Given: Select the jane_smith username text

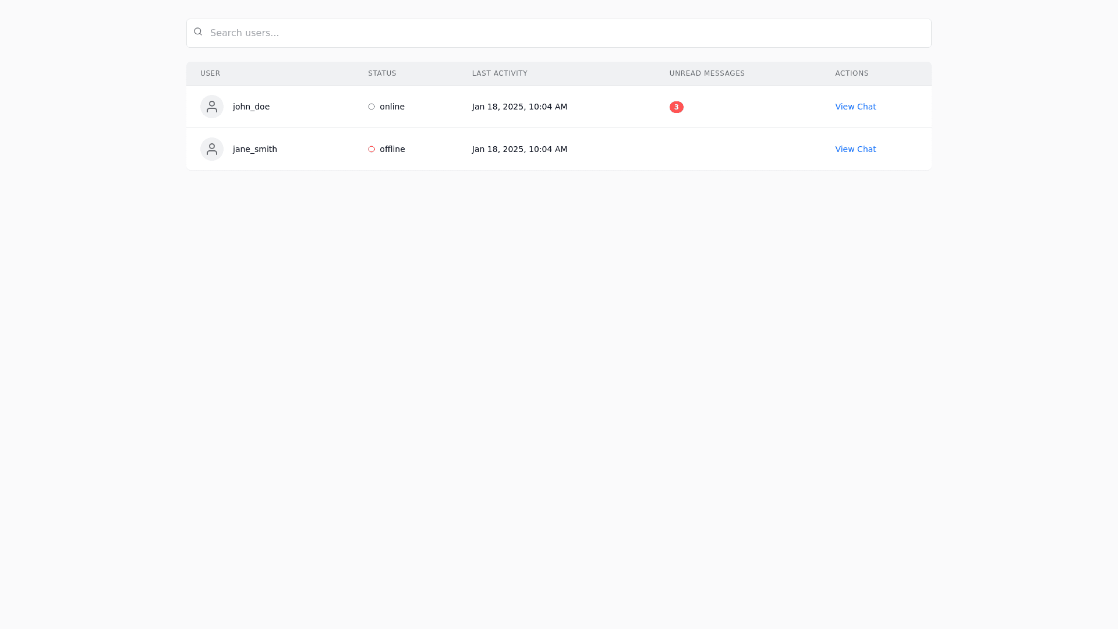Looking at the screenshot, I should click(254, 149).
